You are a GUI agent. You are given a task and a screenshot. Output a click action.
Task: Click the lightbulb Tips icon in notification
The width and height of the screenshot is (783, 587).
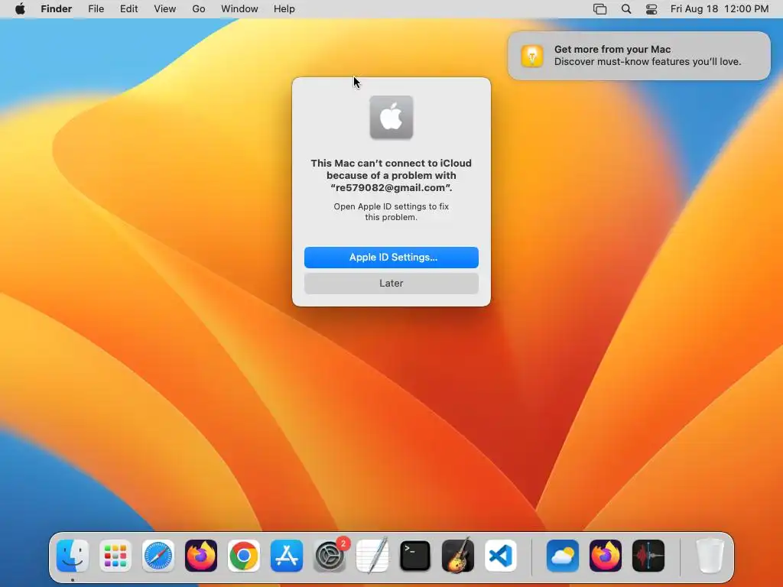tap(532, 55)
